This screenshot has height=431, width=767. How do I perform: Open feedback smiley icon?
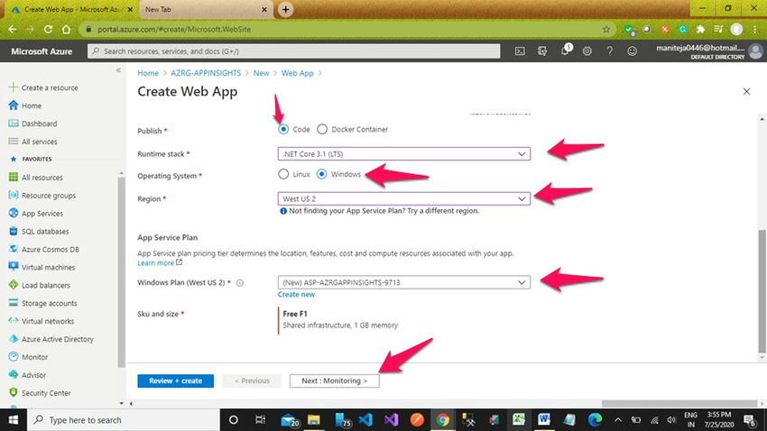tap(632, 50)
